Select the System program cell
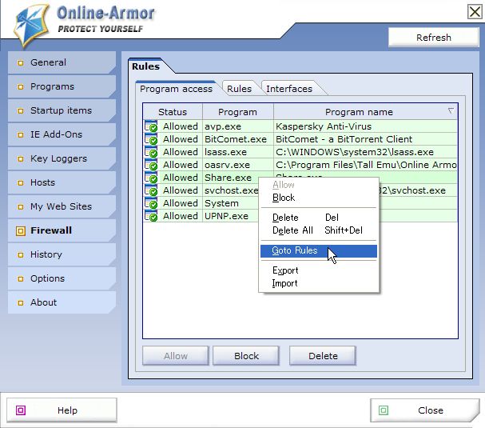The width and height of the screenshot is (485, 428). coord(231,203)
